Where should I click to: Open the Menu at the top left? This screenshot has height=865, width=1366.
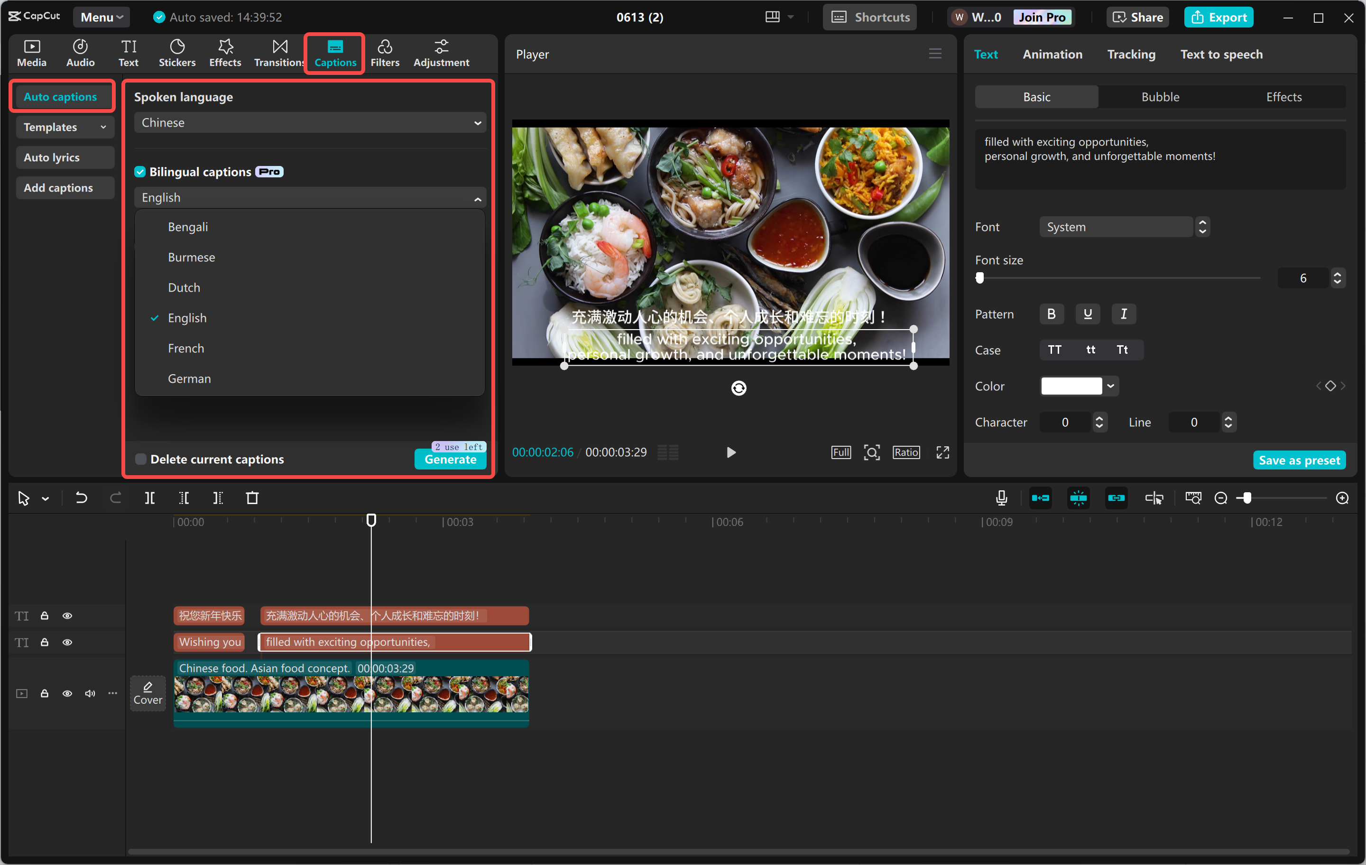pos(101,17)
